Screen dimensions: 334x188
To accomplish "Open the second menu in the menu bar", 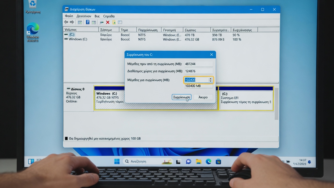I will [x=84, y=16].
